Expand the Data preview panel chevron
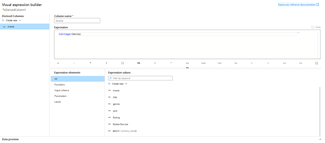 click(x=320, y=139)
